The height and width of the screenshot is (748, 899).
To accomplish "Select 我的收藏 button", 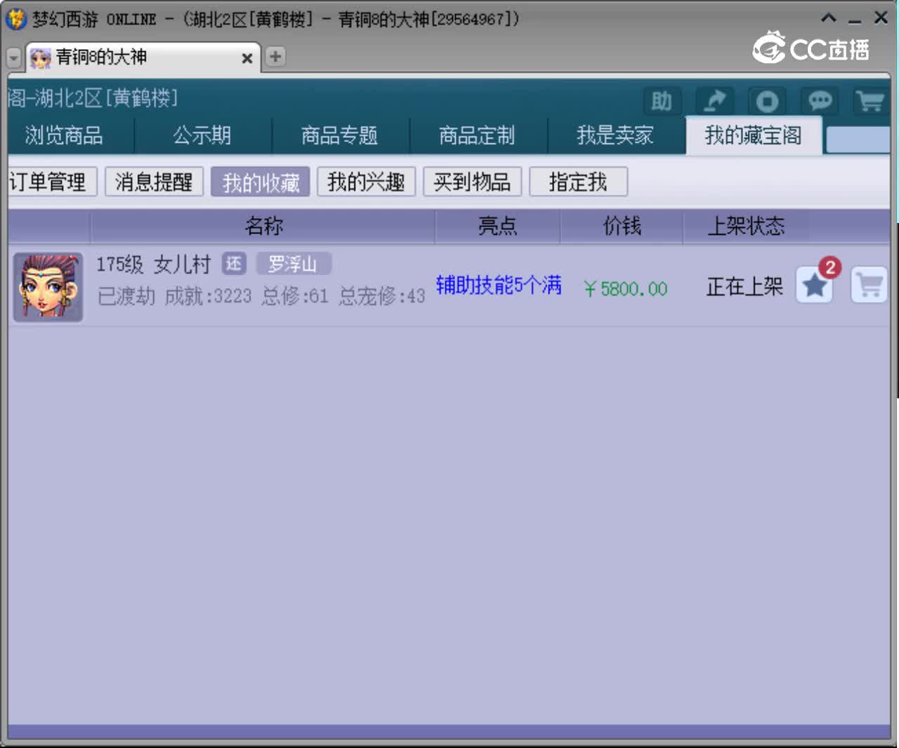I will click(x=261, y=182).
